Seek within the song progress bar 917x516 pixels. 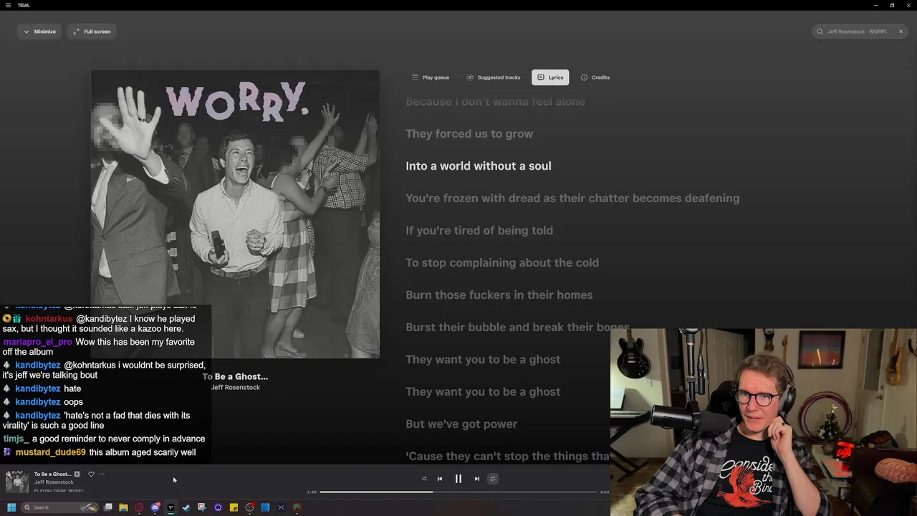[458, 492]
